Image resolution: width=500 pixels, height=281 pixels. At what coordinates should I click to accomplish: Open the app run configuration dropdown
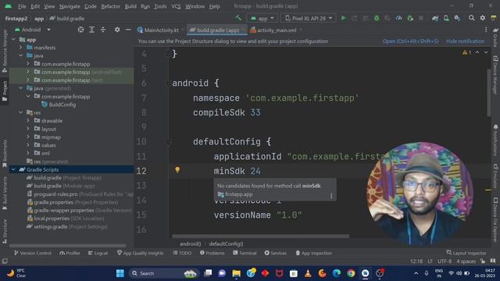point(262,19)
